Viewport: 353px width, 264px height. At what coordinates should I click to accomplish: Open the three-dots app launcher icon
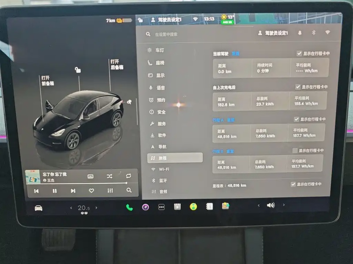point(161,207)
